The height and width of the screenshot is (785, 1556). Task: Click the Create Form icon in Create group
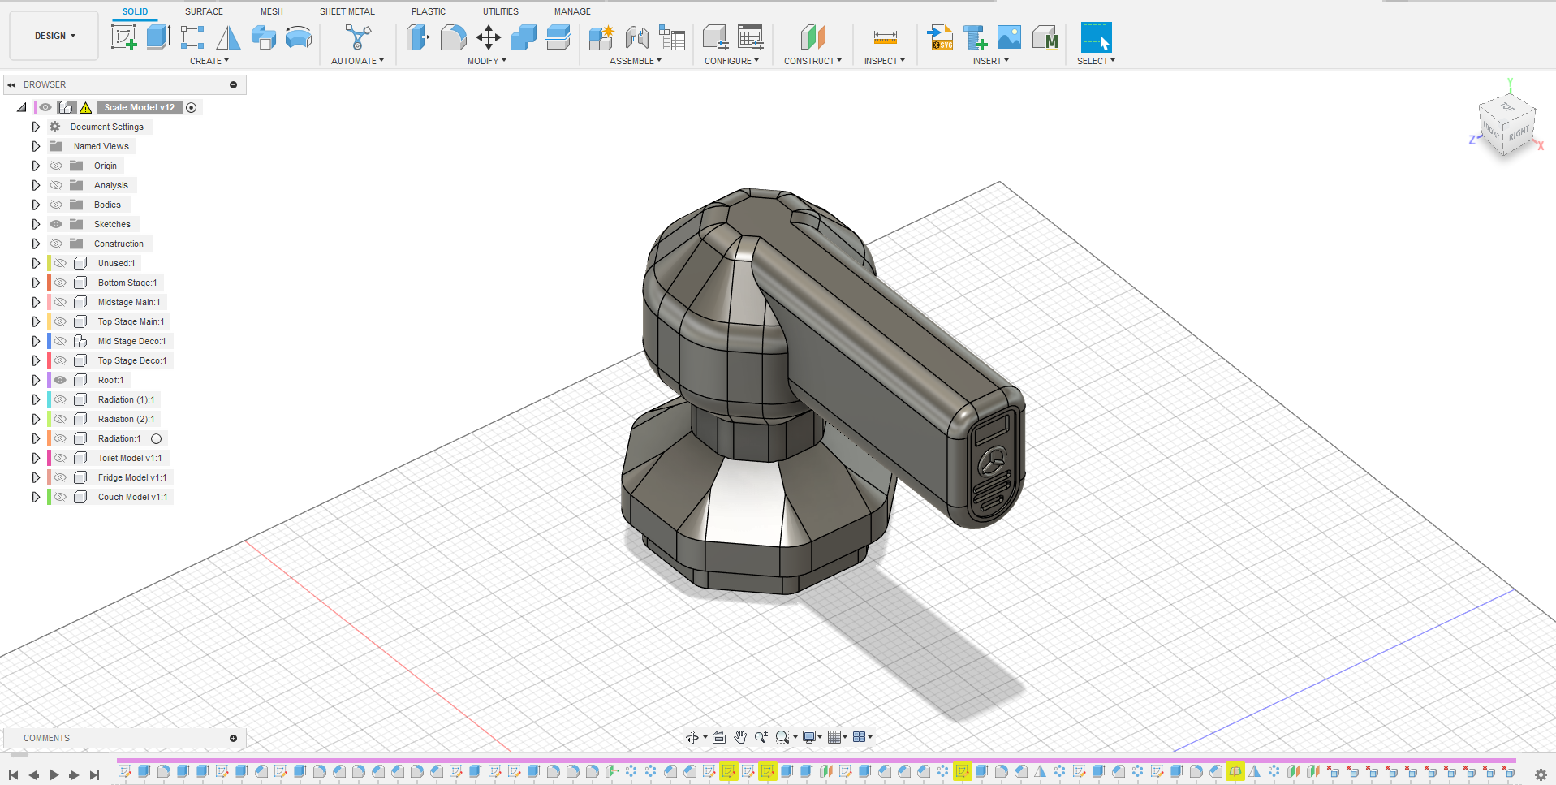click(x=263, y=37)
